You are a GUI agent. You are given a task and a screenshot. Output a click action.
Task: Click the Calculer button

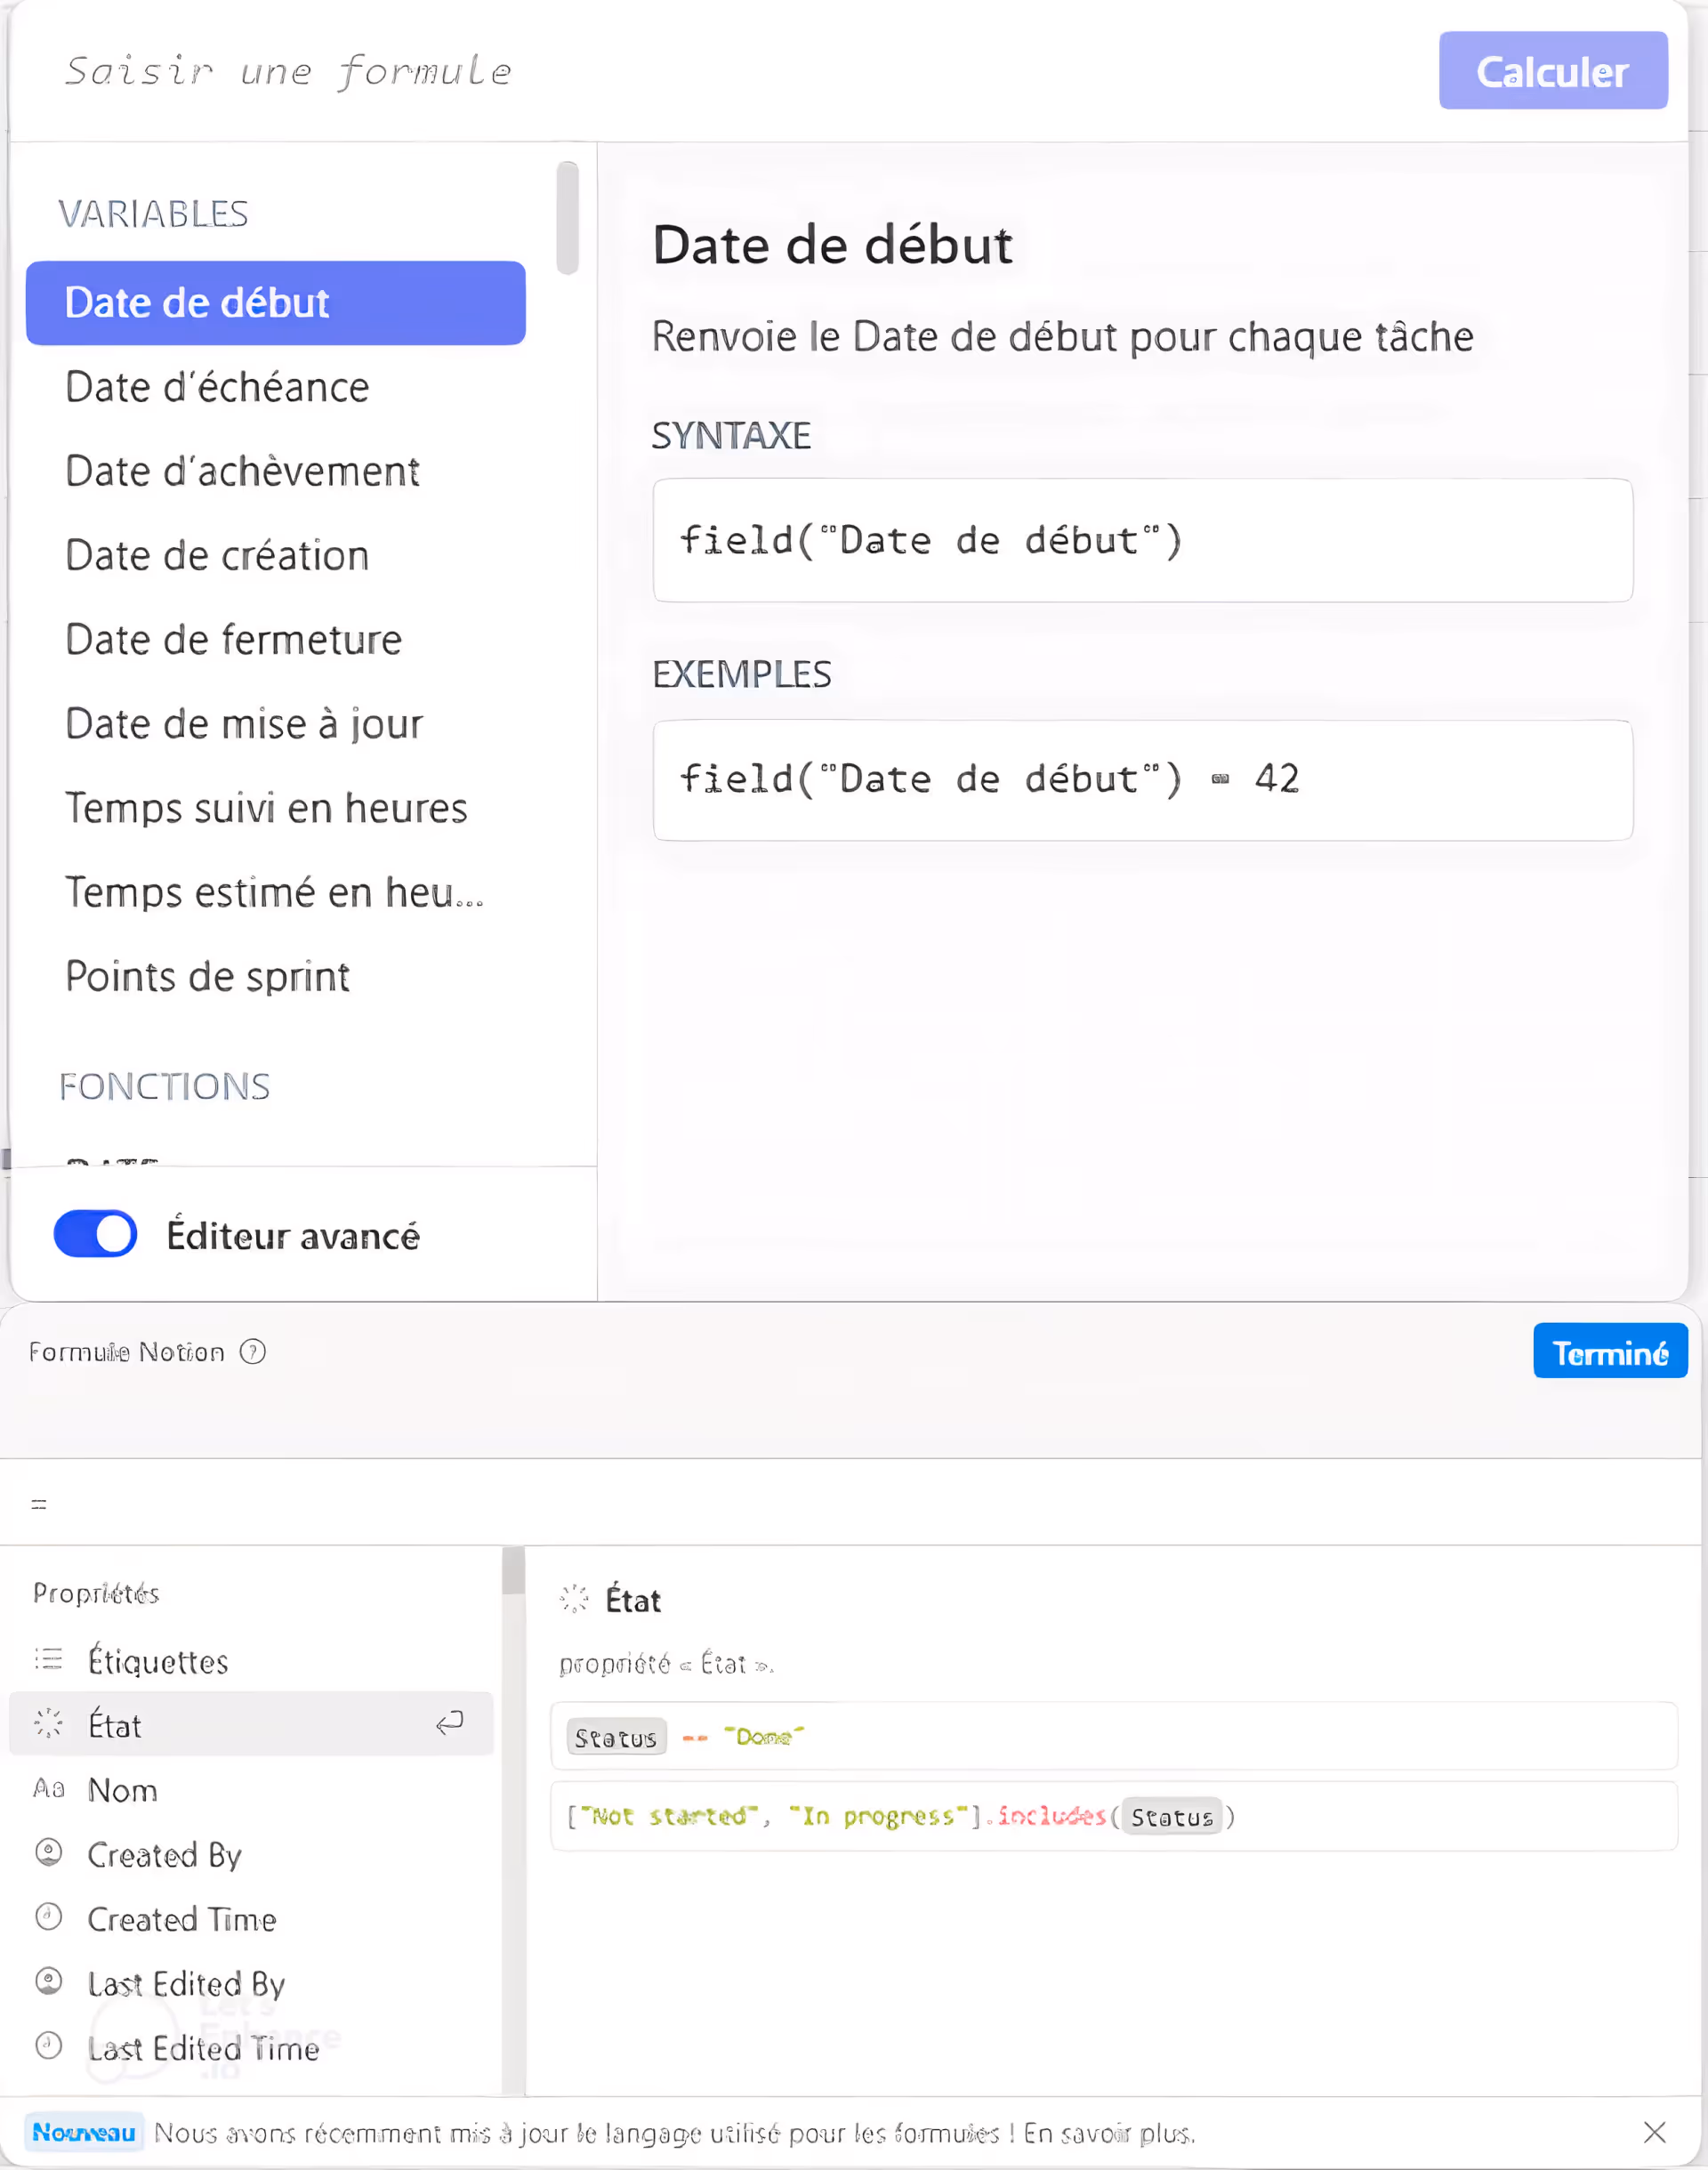pos(1552,71)
